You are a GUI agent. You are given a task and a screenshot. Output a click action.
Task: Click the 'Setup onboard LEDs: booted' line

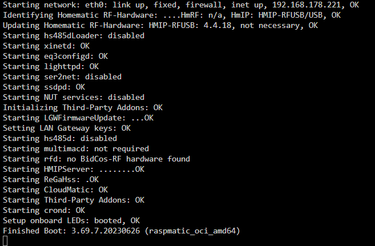pyautogui.click(x=71, y=221)
